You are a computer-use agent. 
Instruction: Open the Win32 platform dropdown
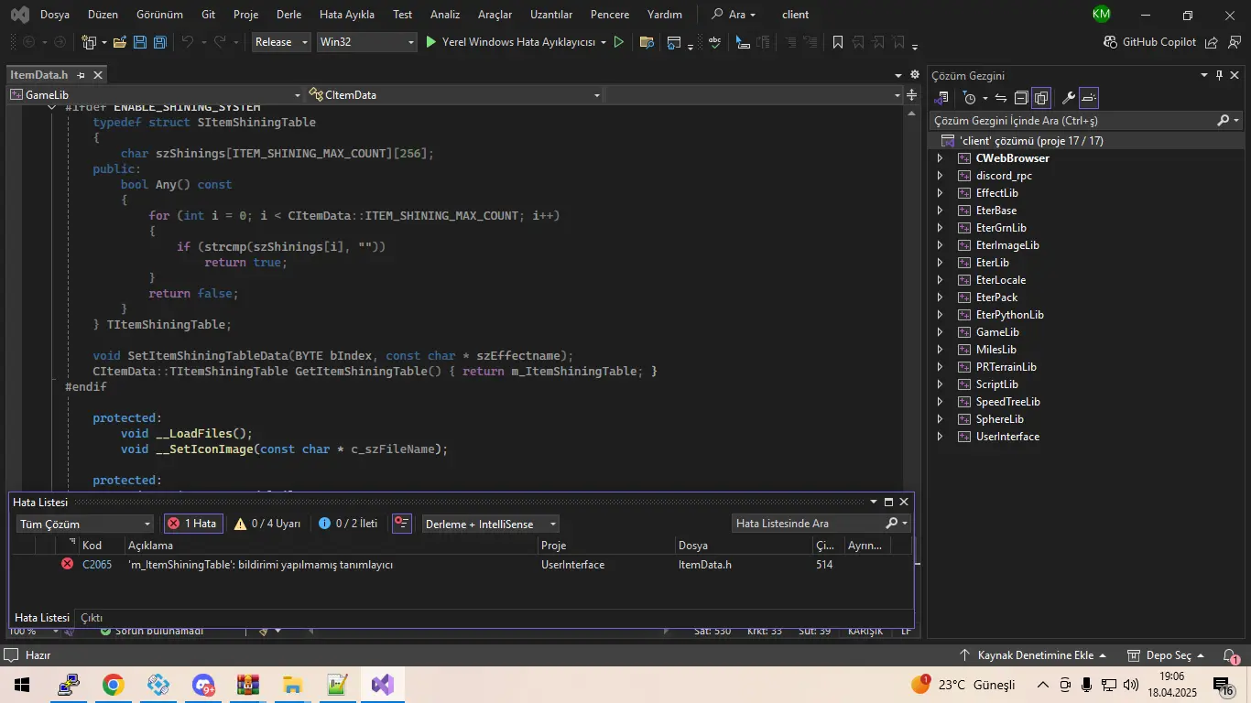click(x=366, y=42)
